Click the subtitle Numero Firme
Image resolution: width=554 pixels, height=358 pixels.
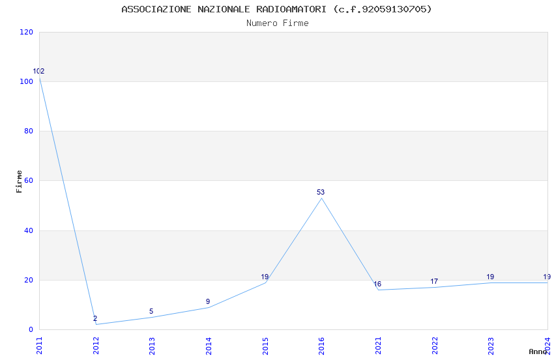[x=278, y=23]
